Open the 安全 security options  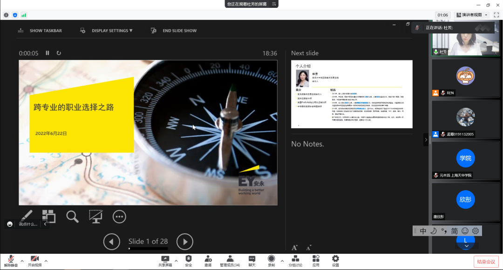[188, 260]
